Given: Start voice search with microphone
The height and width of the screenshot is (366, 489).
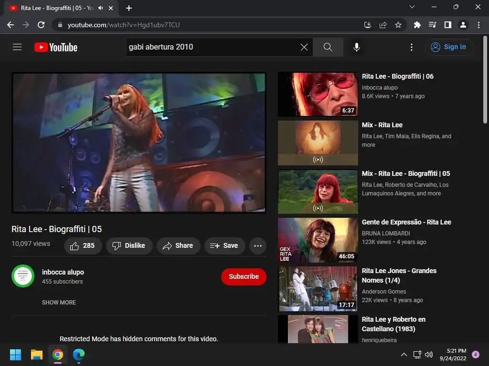Looking at the screenshot, I should 357,47.
